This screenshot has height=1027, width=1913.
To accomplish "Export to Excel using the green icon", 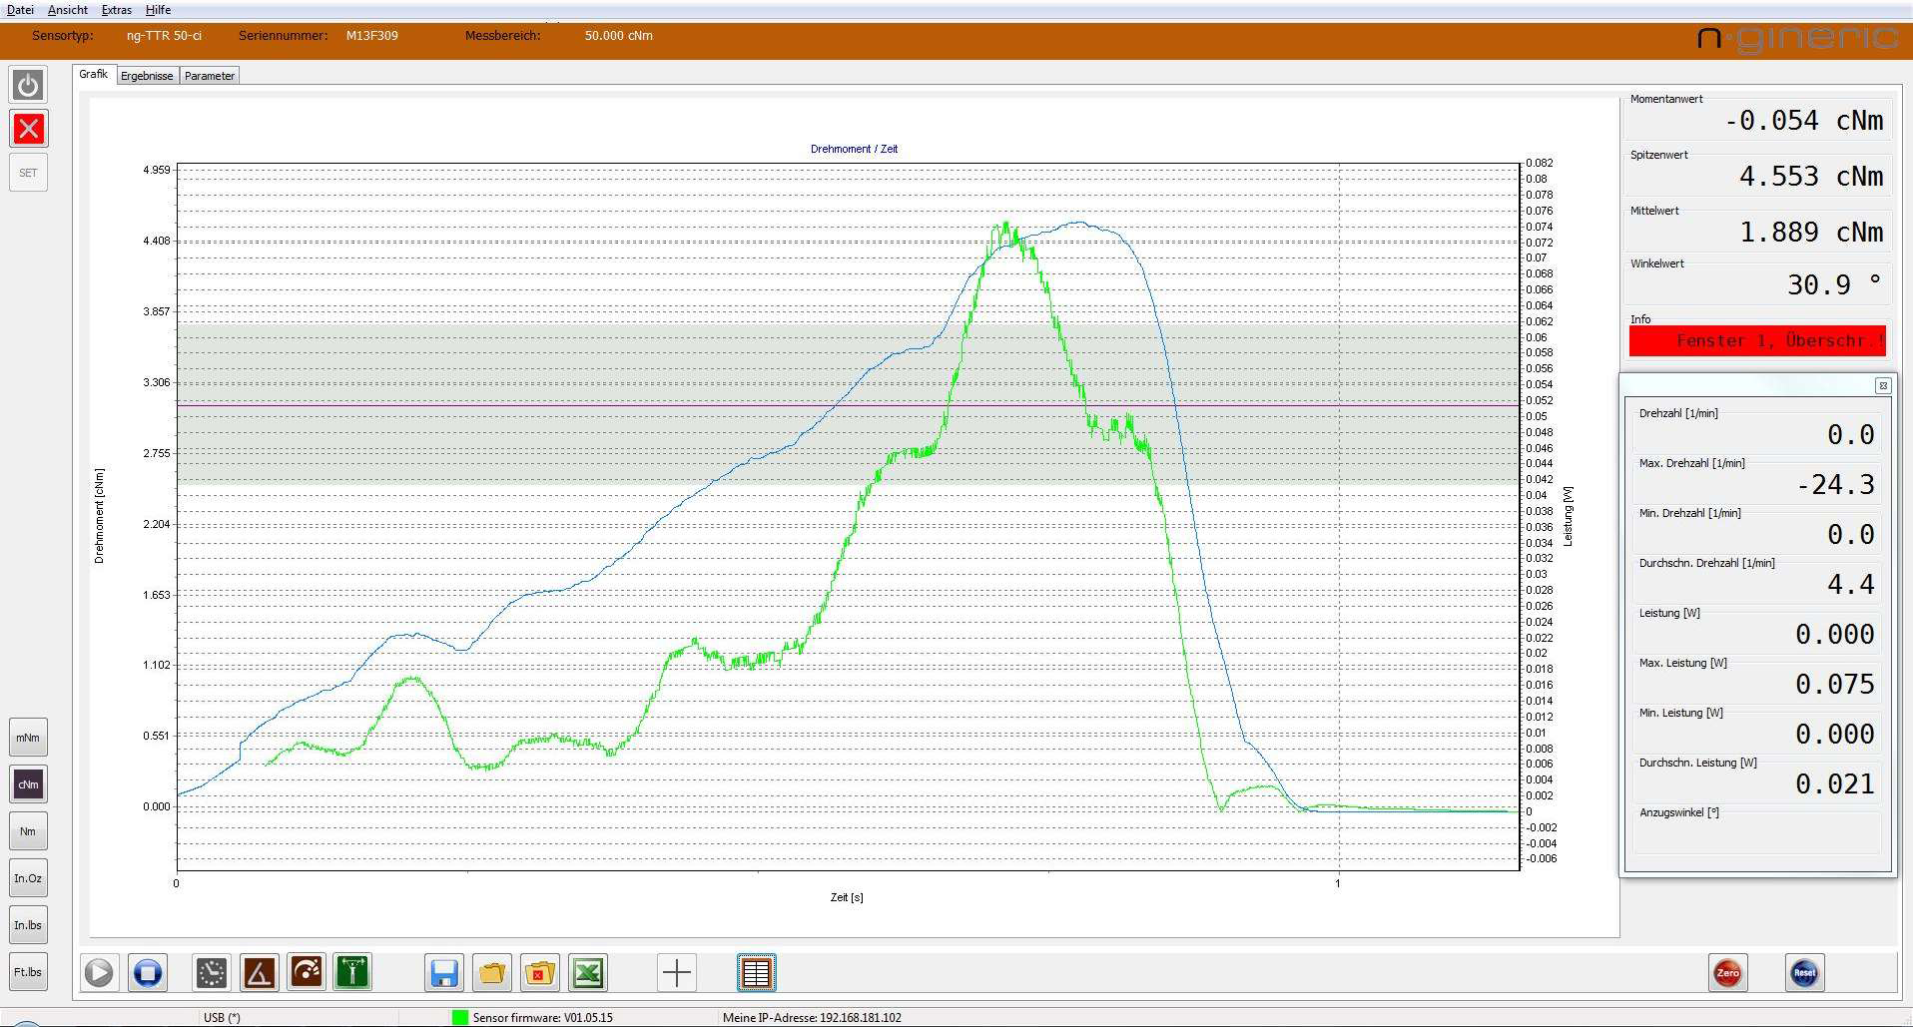I will click(x=588, y=972).
